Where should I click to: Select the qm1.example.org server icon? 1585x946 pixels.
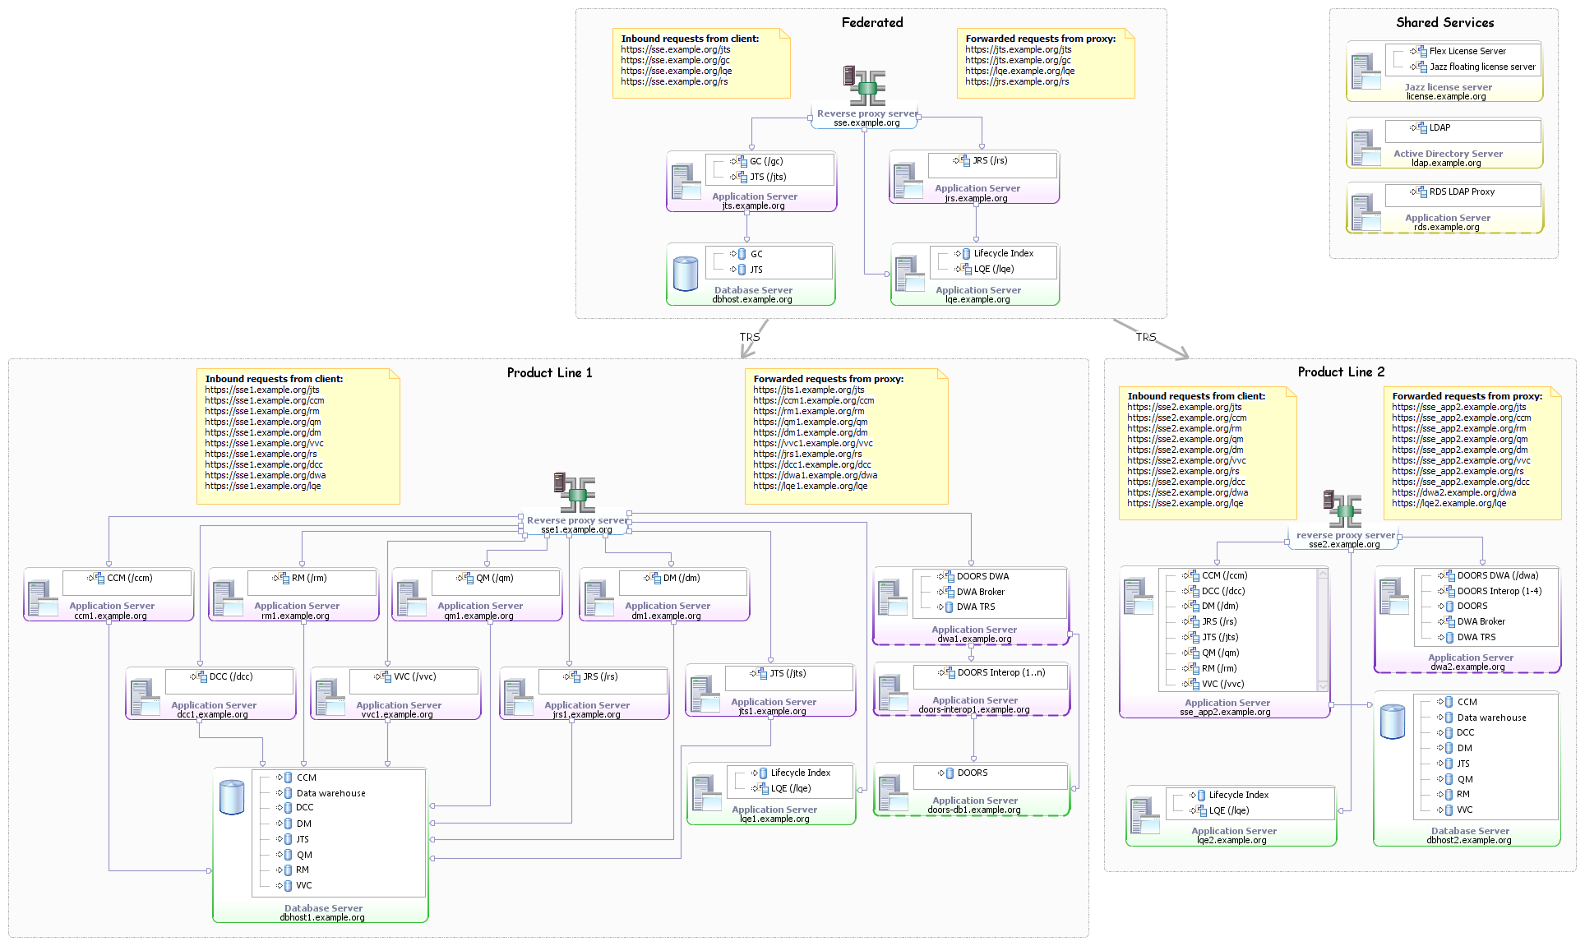click(x=412, y=599)
